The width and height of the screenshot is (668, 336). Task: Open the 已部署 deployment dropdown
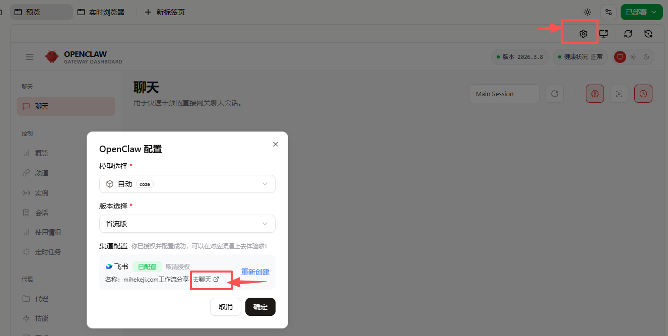(x=641, y=12)
